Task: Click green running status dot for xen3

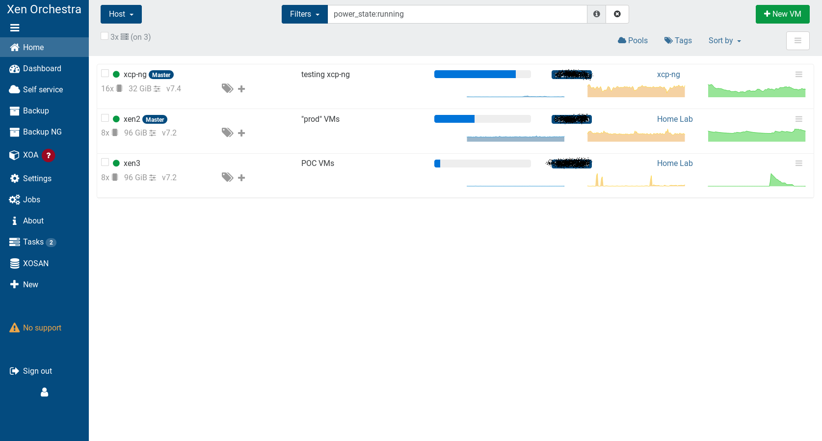Action: pyautogui.click(x=116, y=163)
